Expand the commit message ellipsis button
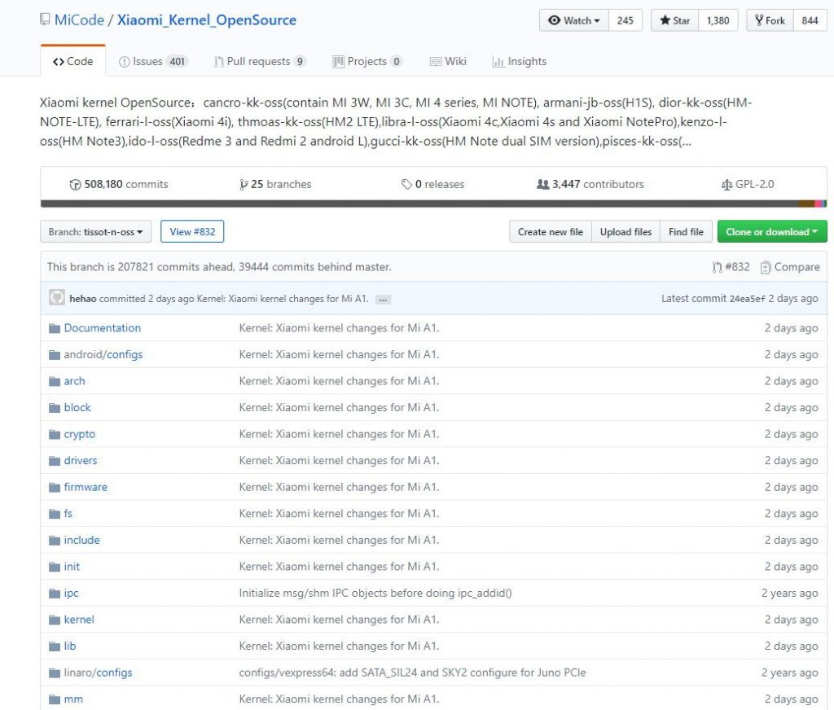834x710 pixels. click(x=383, y=300)
